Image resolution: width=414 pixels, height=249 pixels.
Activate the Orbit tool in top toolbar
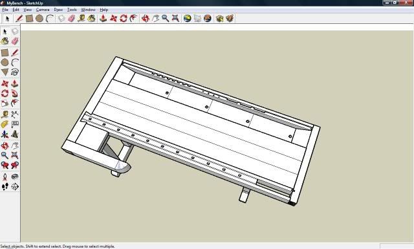[145, 19]
